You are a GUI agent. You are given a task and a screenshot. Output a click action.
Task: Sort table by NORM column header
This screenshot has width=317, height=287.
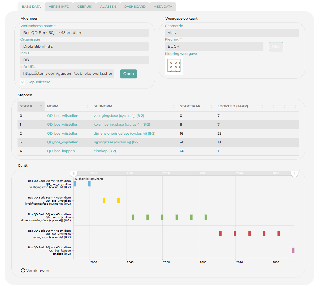pos(53,106)
